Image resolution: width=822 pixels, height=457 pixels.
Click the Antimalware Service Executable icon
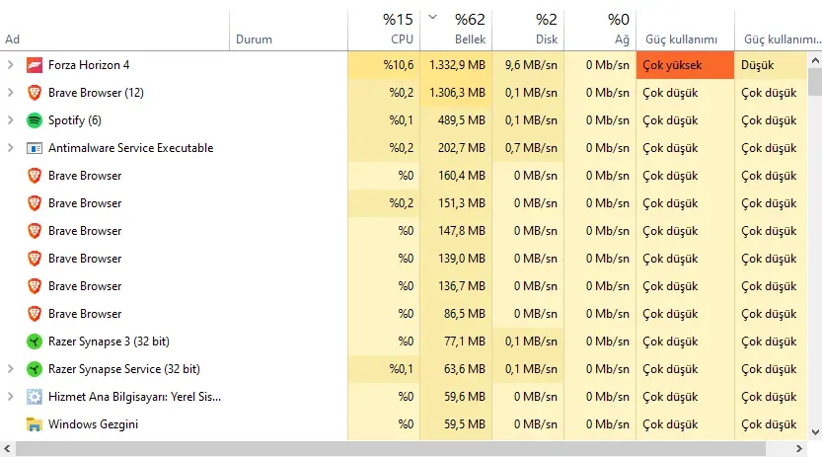tap(35, 148)
